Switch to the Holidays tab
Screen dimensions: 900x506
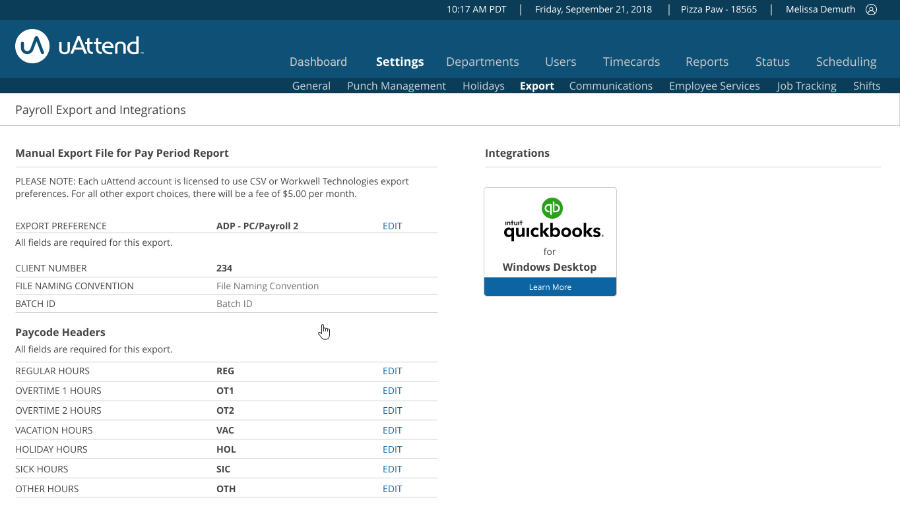coord(483,86)
